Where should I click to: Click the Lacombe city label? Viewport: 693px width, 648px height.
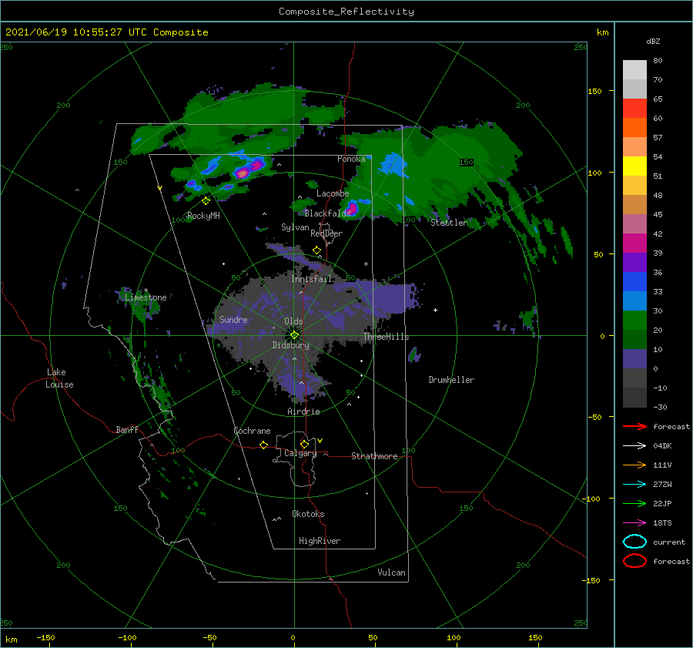coord(333,193)
